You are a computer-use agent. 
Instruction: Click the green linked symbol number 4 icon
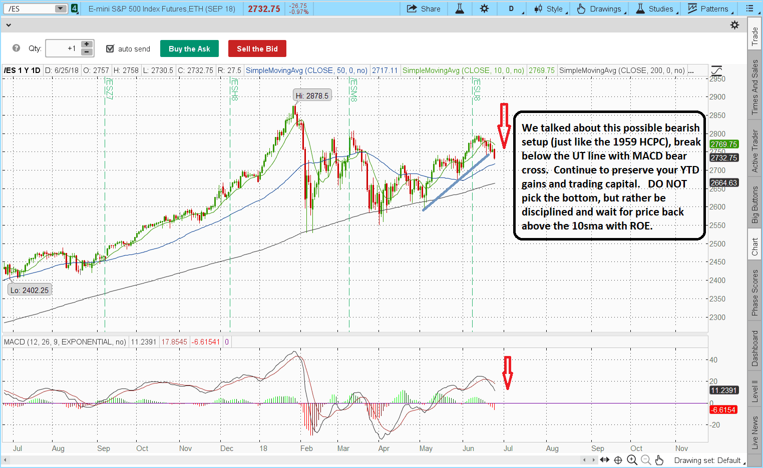(75, 8)
